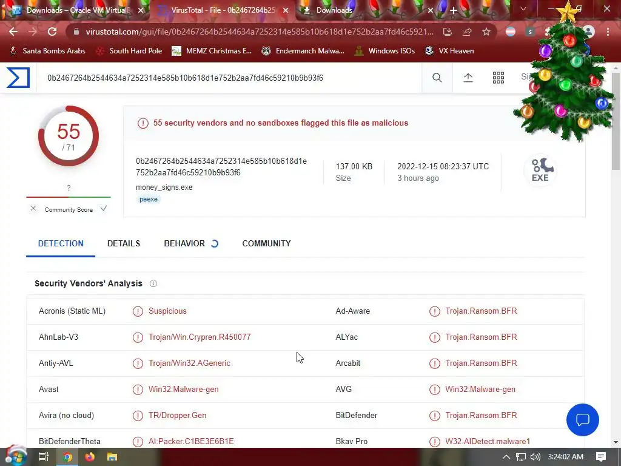Select the DETECTION tab
621x466 pixels.
61,243
